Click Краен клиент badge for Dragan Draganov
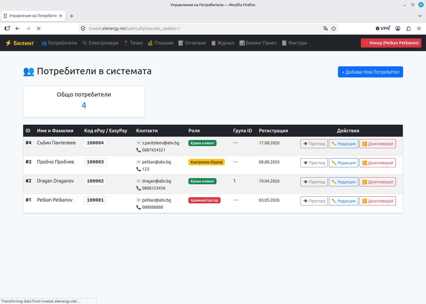The width and height of the screenshot is (426, 304). 202,181
